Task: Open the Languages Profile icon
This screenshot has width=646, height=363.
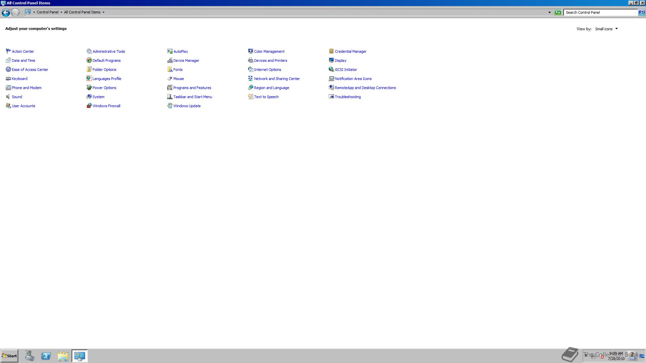Action: (89, 78)
